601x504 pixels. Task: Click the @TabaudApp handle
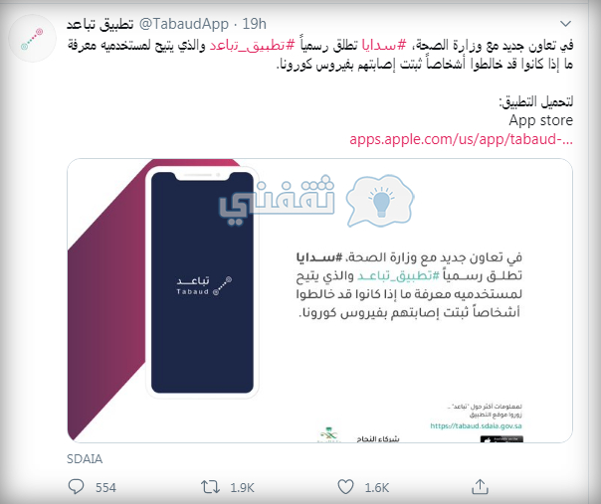tap(184, 24)
